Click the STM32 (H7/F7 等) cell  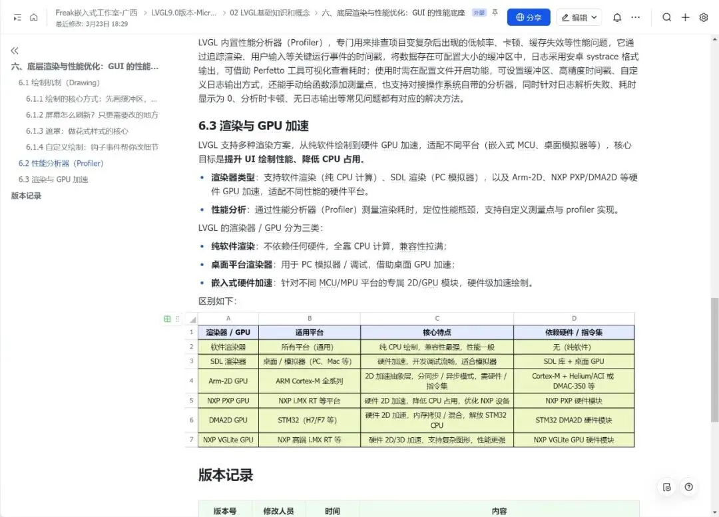tap(310, 420)
